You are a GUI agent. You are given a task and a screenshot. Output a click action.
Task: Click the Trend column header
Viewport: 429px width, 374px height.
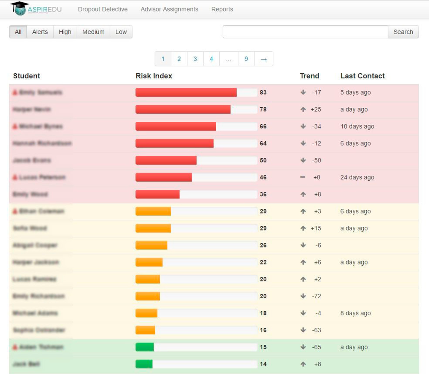click(310, 76)
